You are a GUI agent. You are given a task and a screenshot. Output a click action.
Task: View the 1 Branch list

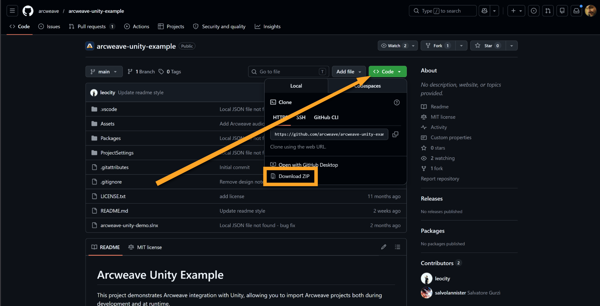tap(141, 72)
